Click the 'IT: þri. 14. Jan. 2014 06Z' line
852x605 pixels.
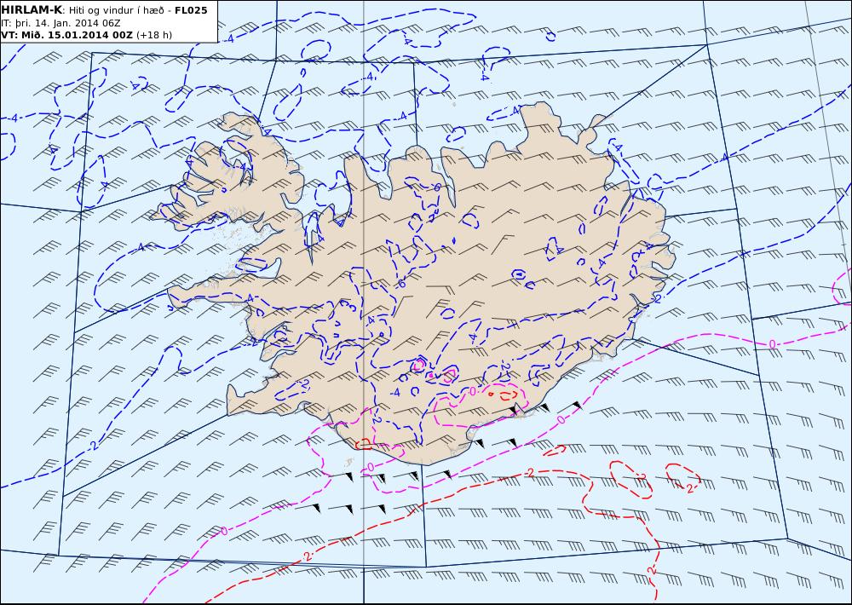point(60,23)
